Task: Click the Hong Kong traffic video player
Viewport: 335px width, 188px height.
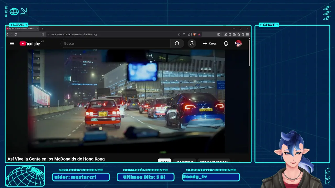Action: (126, 101)
